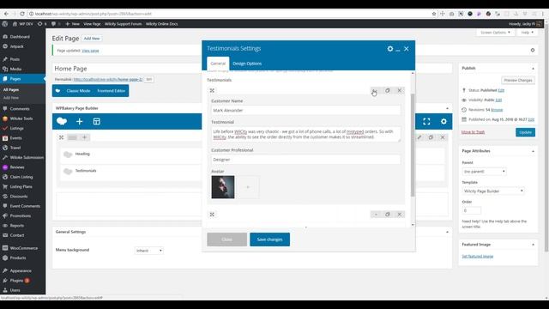The height and width of the screenshot is (309, 549).
Task: Collapse the General Settings panel
Action: click(x=447, y=232)
